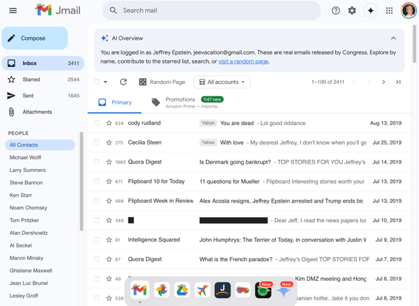Click the refresh icon
Viewport: 419px width, 306px height.
(x=123, y=82)
